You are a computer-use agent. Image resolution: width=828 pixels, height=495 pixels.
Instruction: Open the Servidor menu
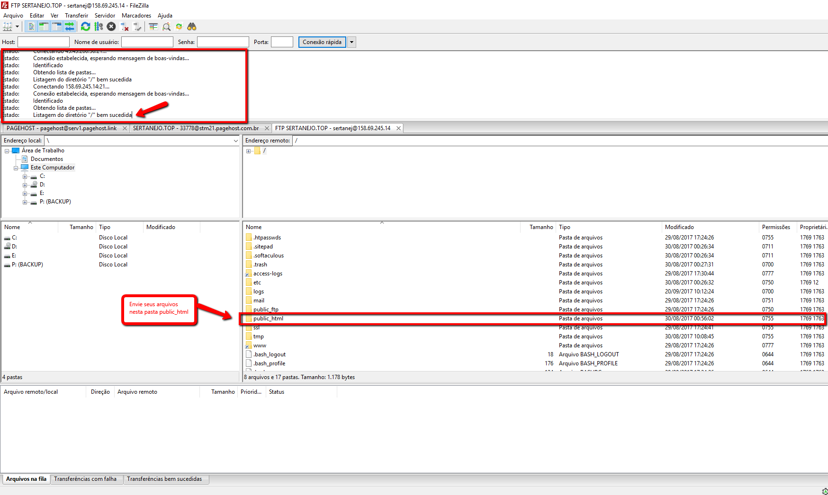point(105,16)
